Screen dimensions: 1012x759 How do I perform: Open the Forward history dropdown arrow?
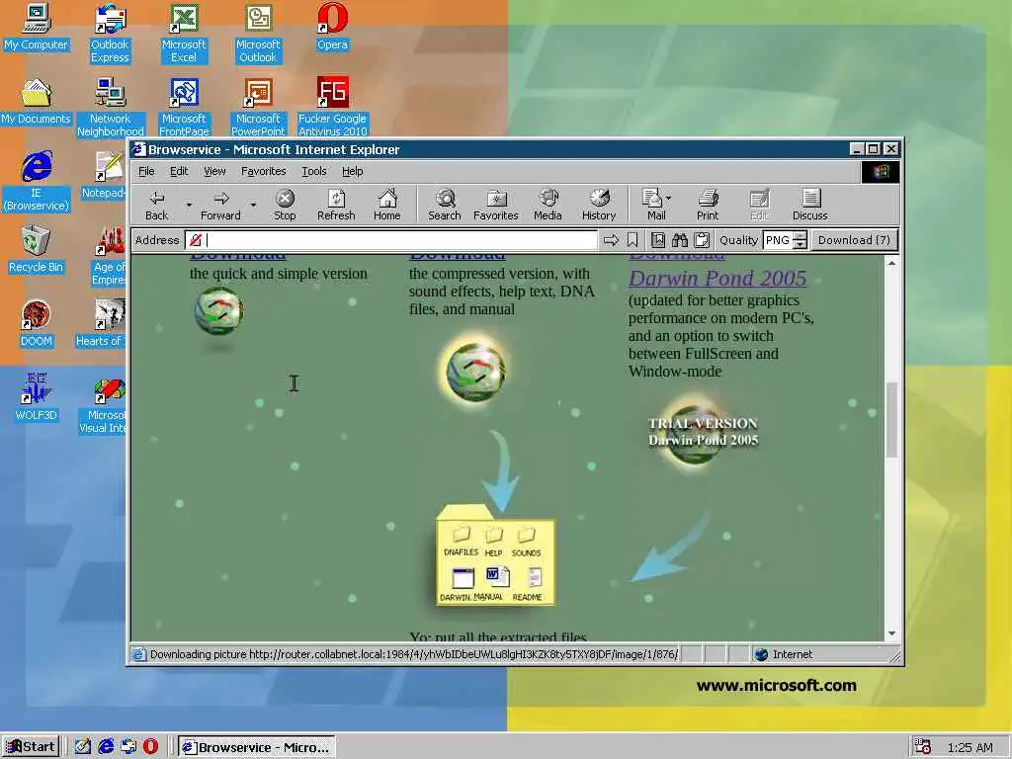click(253, 205)
